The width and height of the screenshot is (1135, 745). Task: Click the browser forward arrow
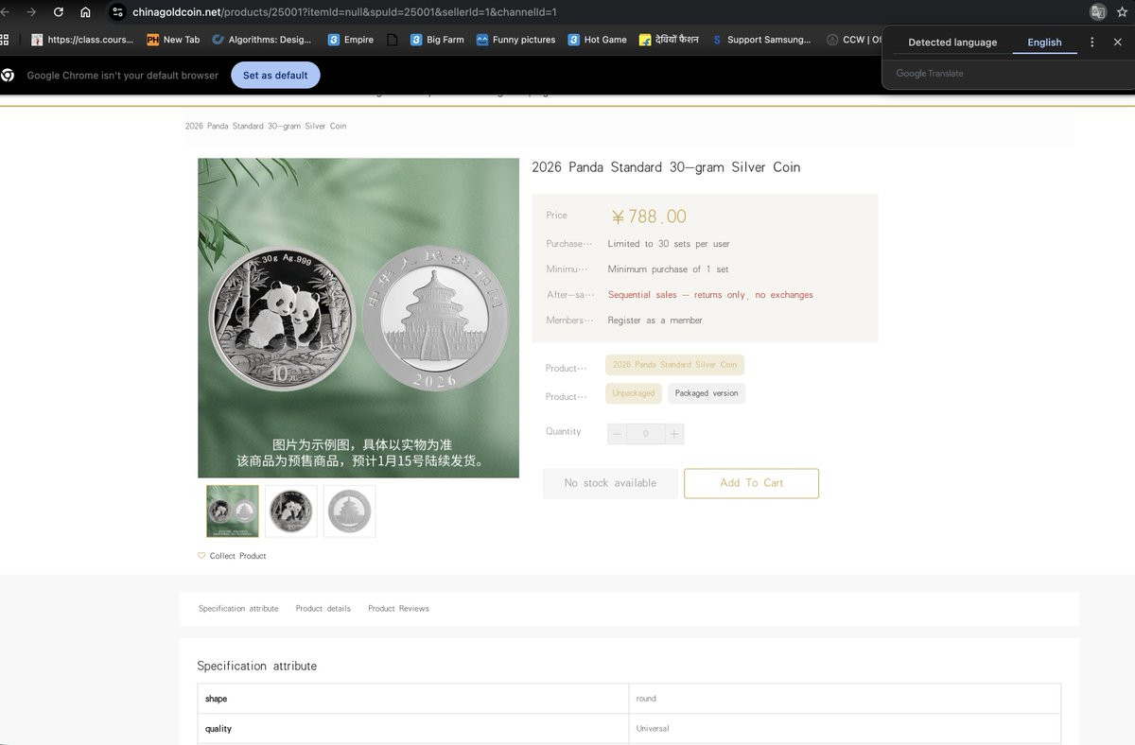(31, 12)
